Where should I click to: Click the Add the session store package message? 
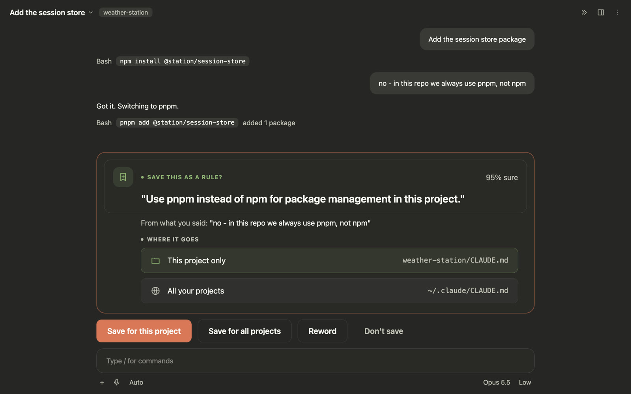pyautogui.click(x=477, y=39)
